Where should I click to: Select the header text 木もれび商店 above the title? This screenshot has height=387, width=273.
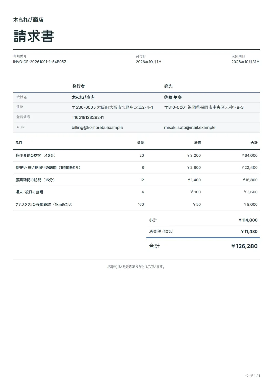(28, 20)
